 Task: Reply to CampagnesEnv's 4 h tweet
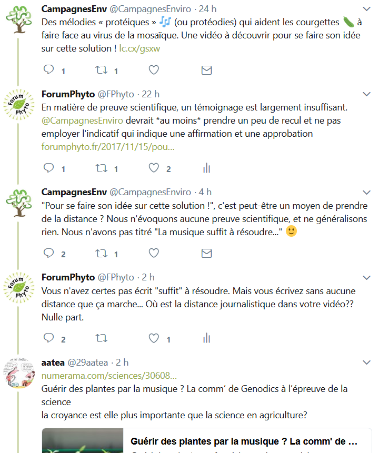[x=48, y=253]
